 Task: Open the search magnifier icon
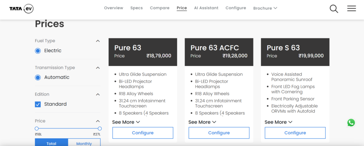click(334, 9)
